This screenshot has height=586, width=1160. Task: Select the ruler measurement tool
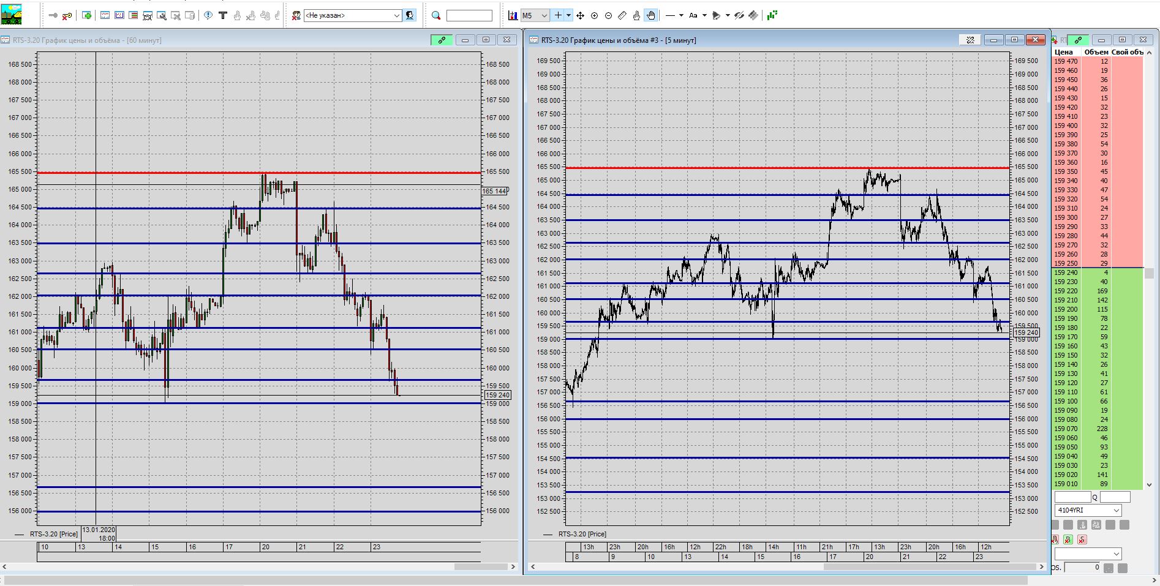click(622, 15)
